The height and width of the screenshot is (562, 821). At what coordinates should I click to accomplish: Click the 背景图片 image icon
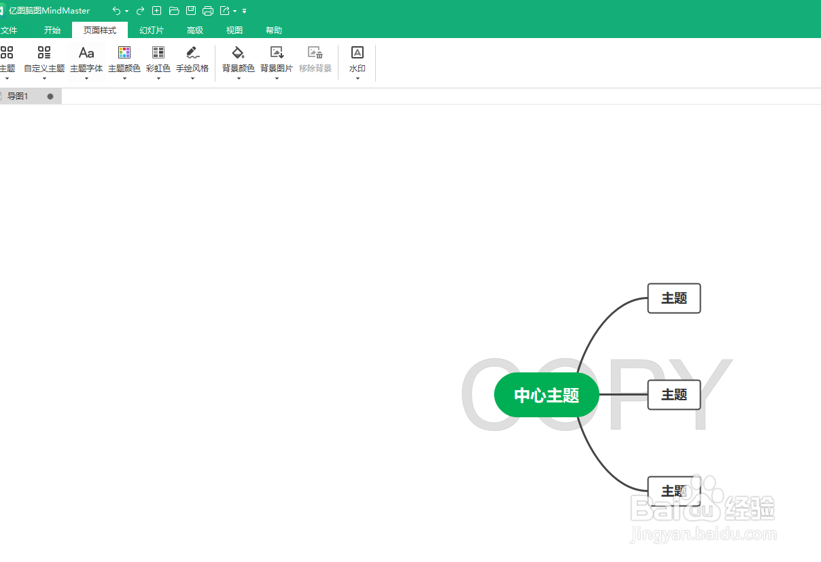point(277,52)
